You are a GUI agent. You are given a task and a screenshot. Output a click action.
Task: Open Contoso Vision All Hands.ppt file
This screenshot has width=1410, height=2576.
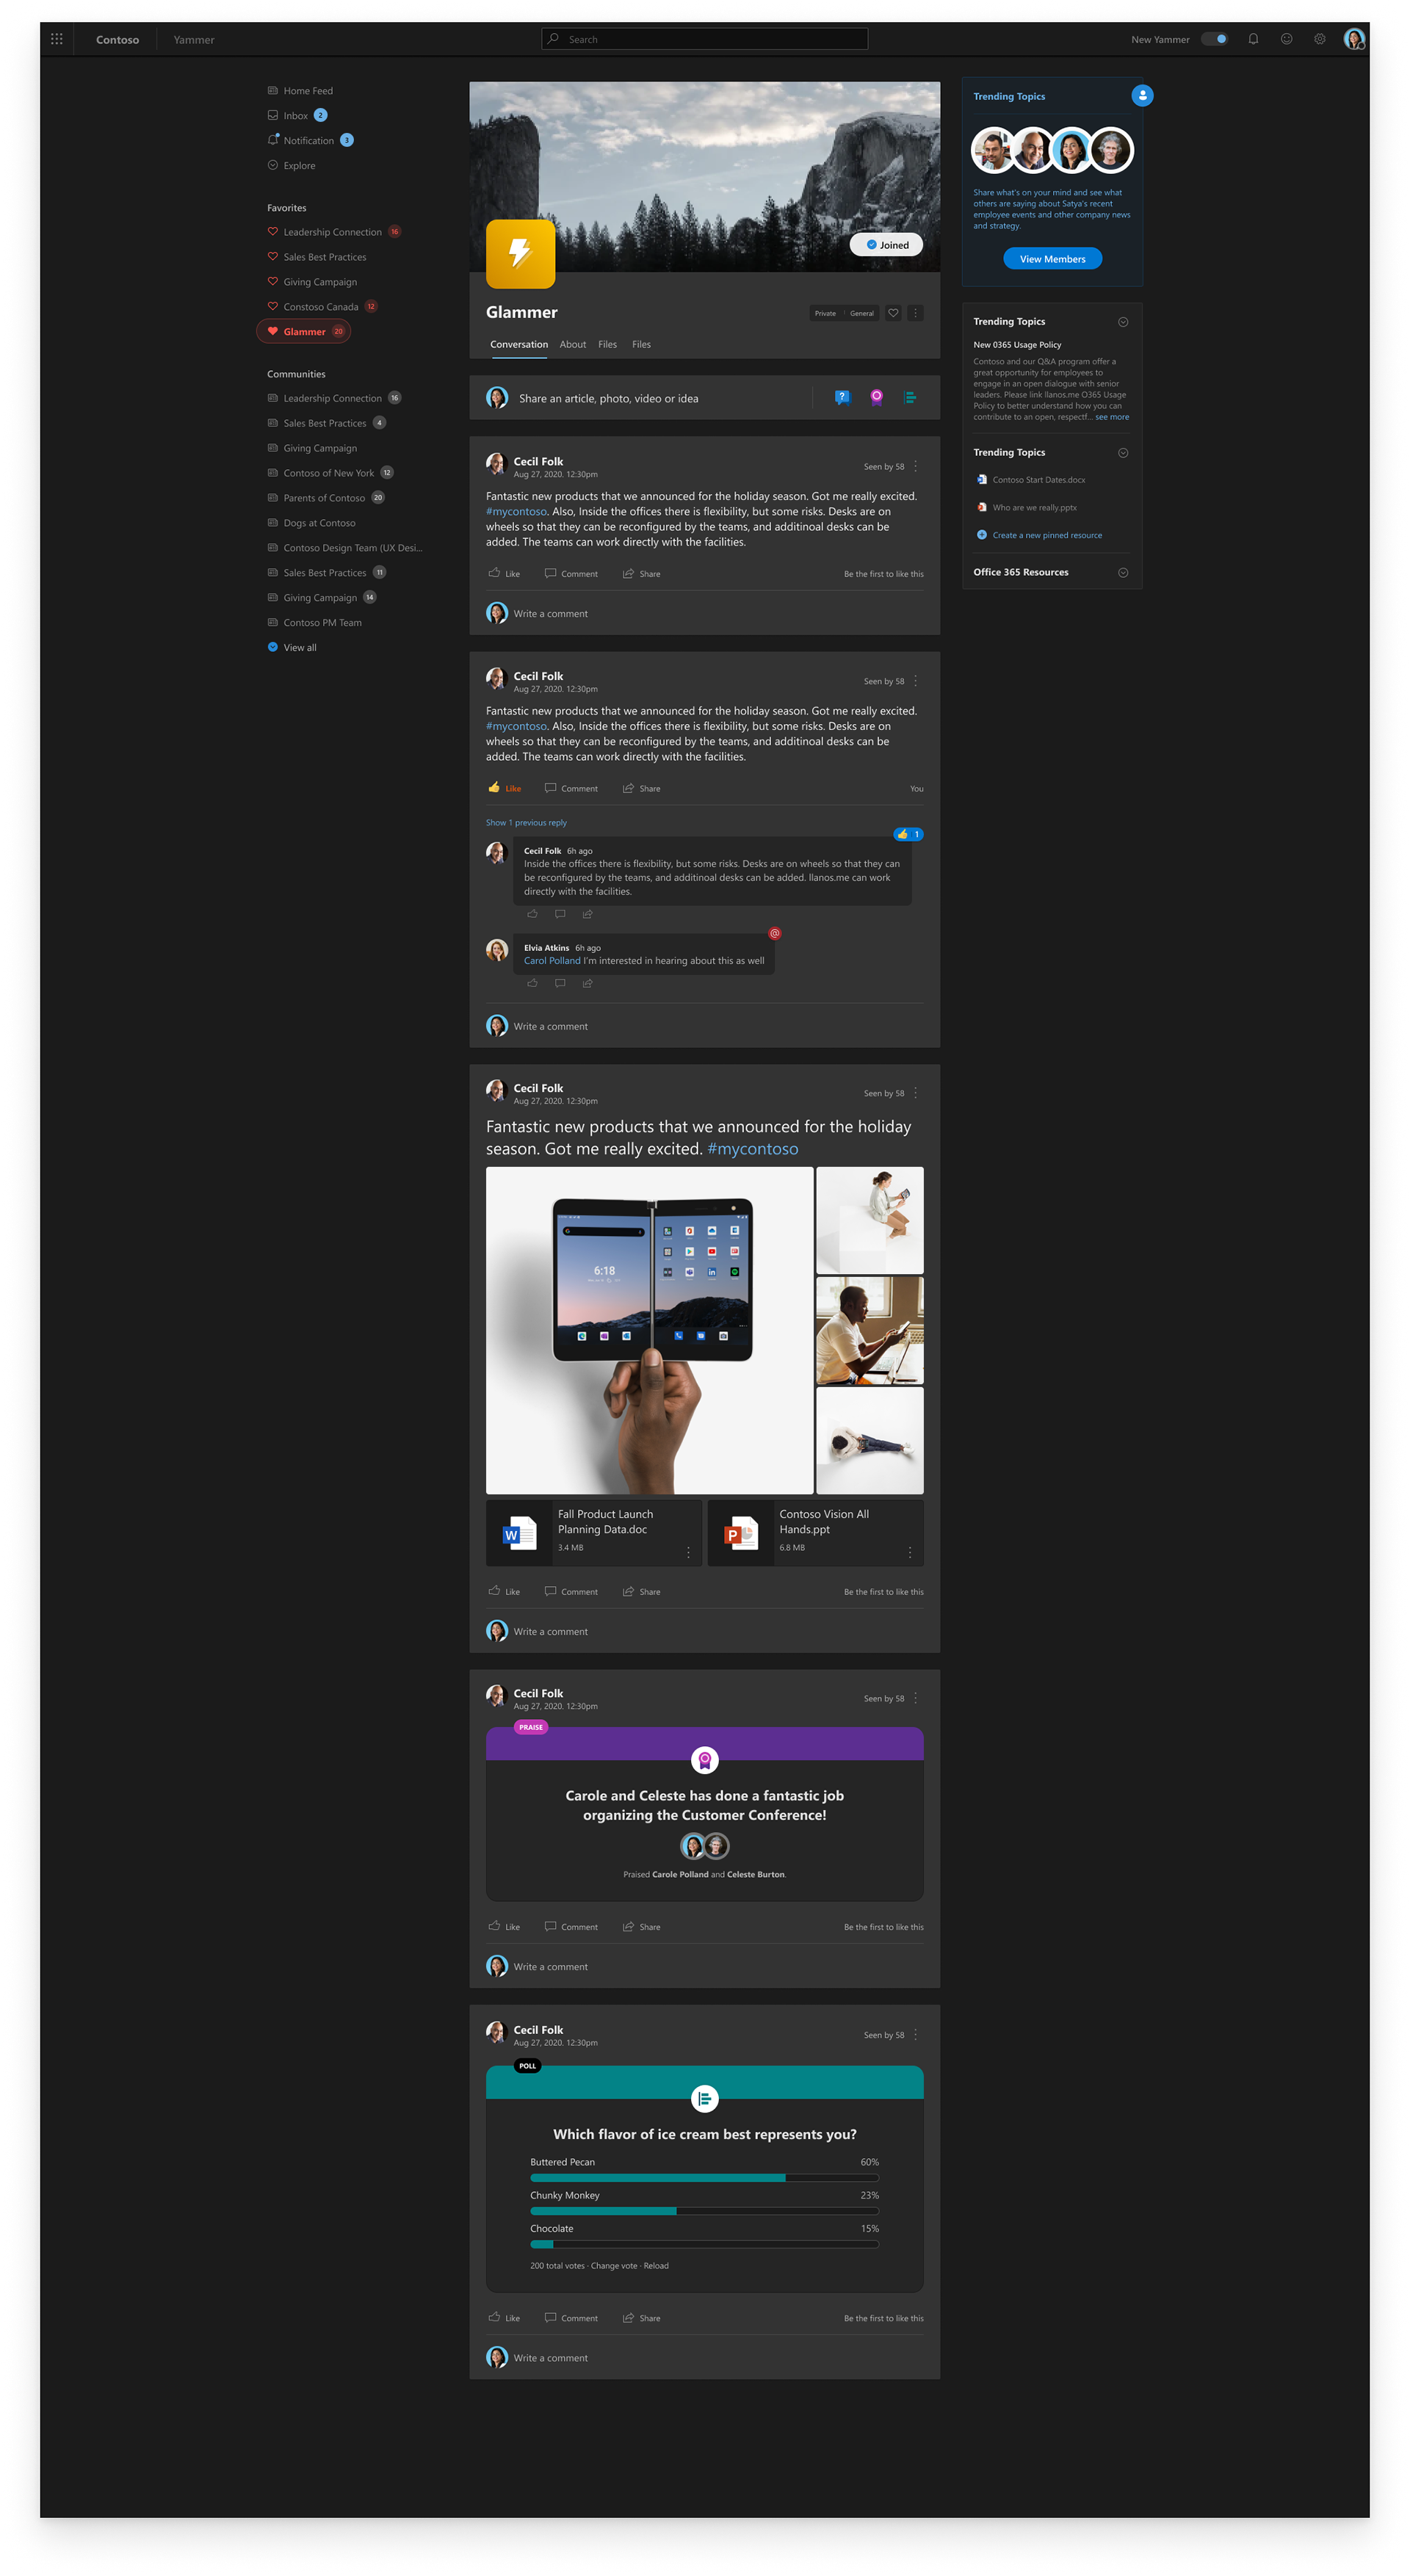click(815, 1532)
